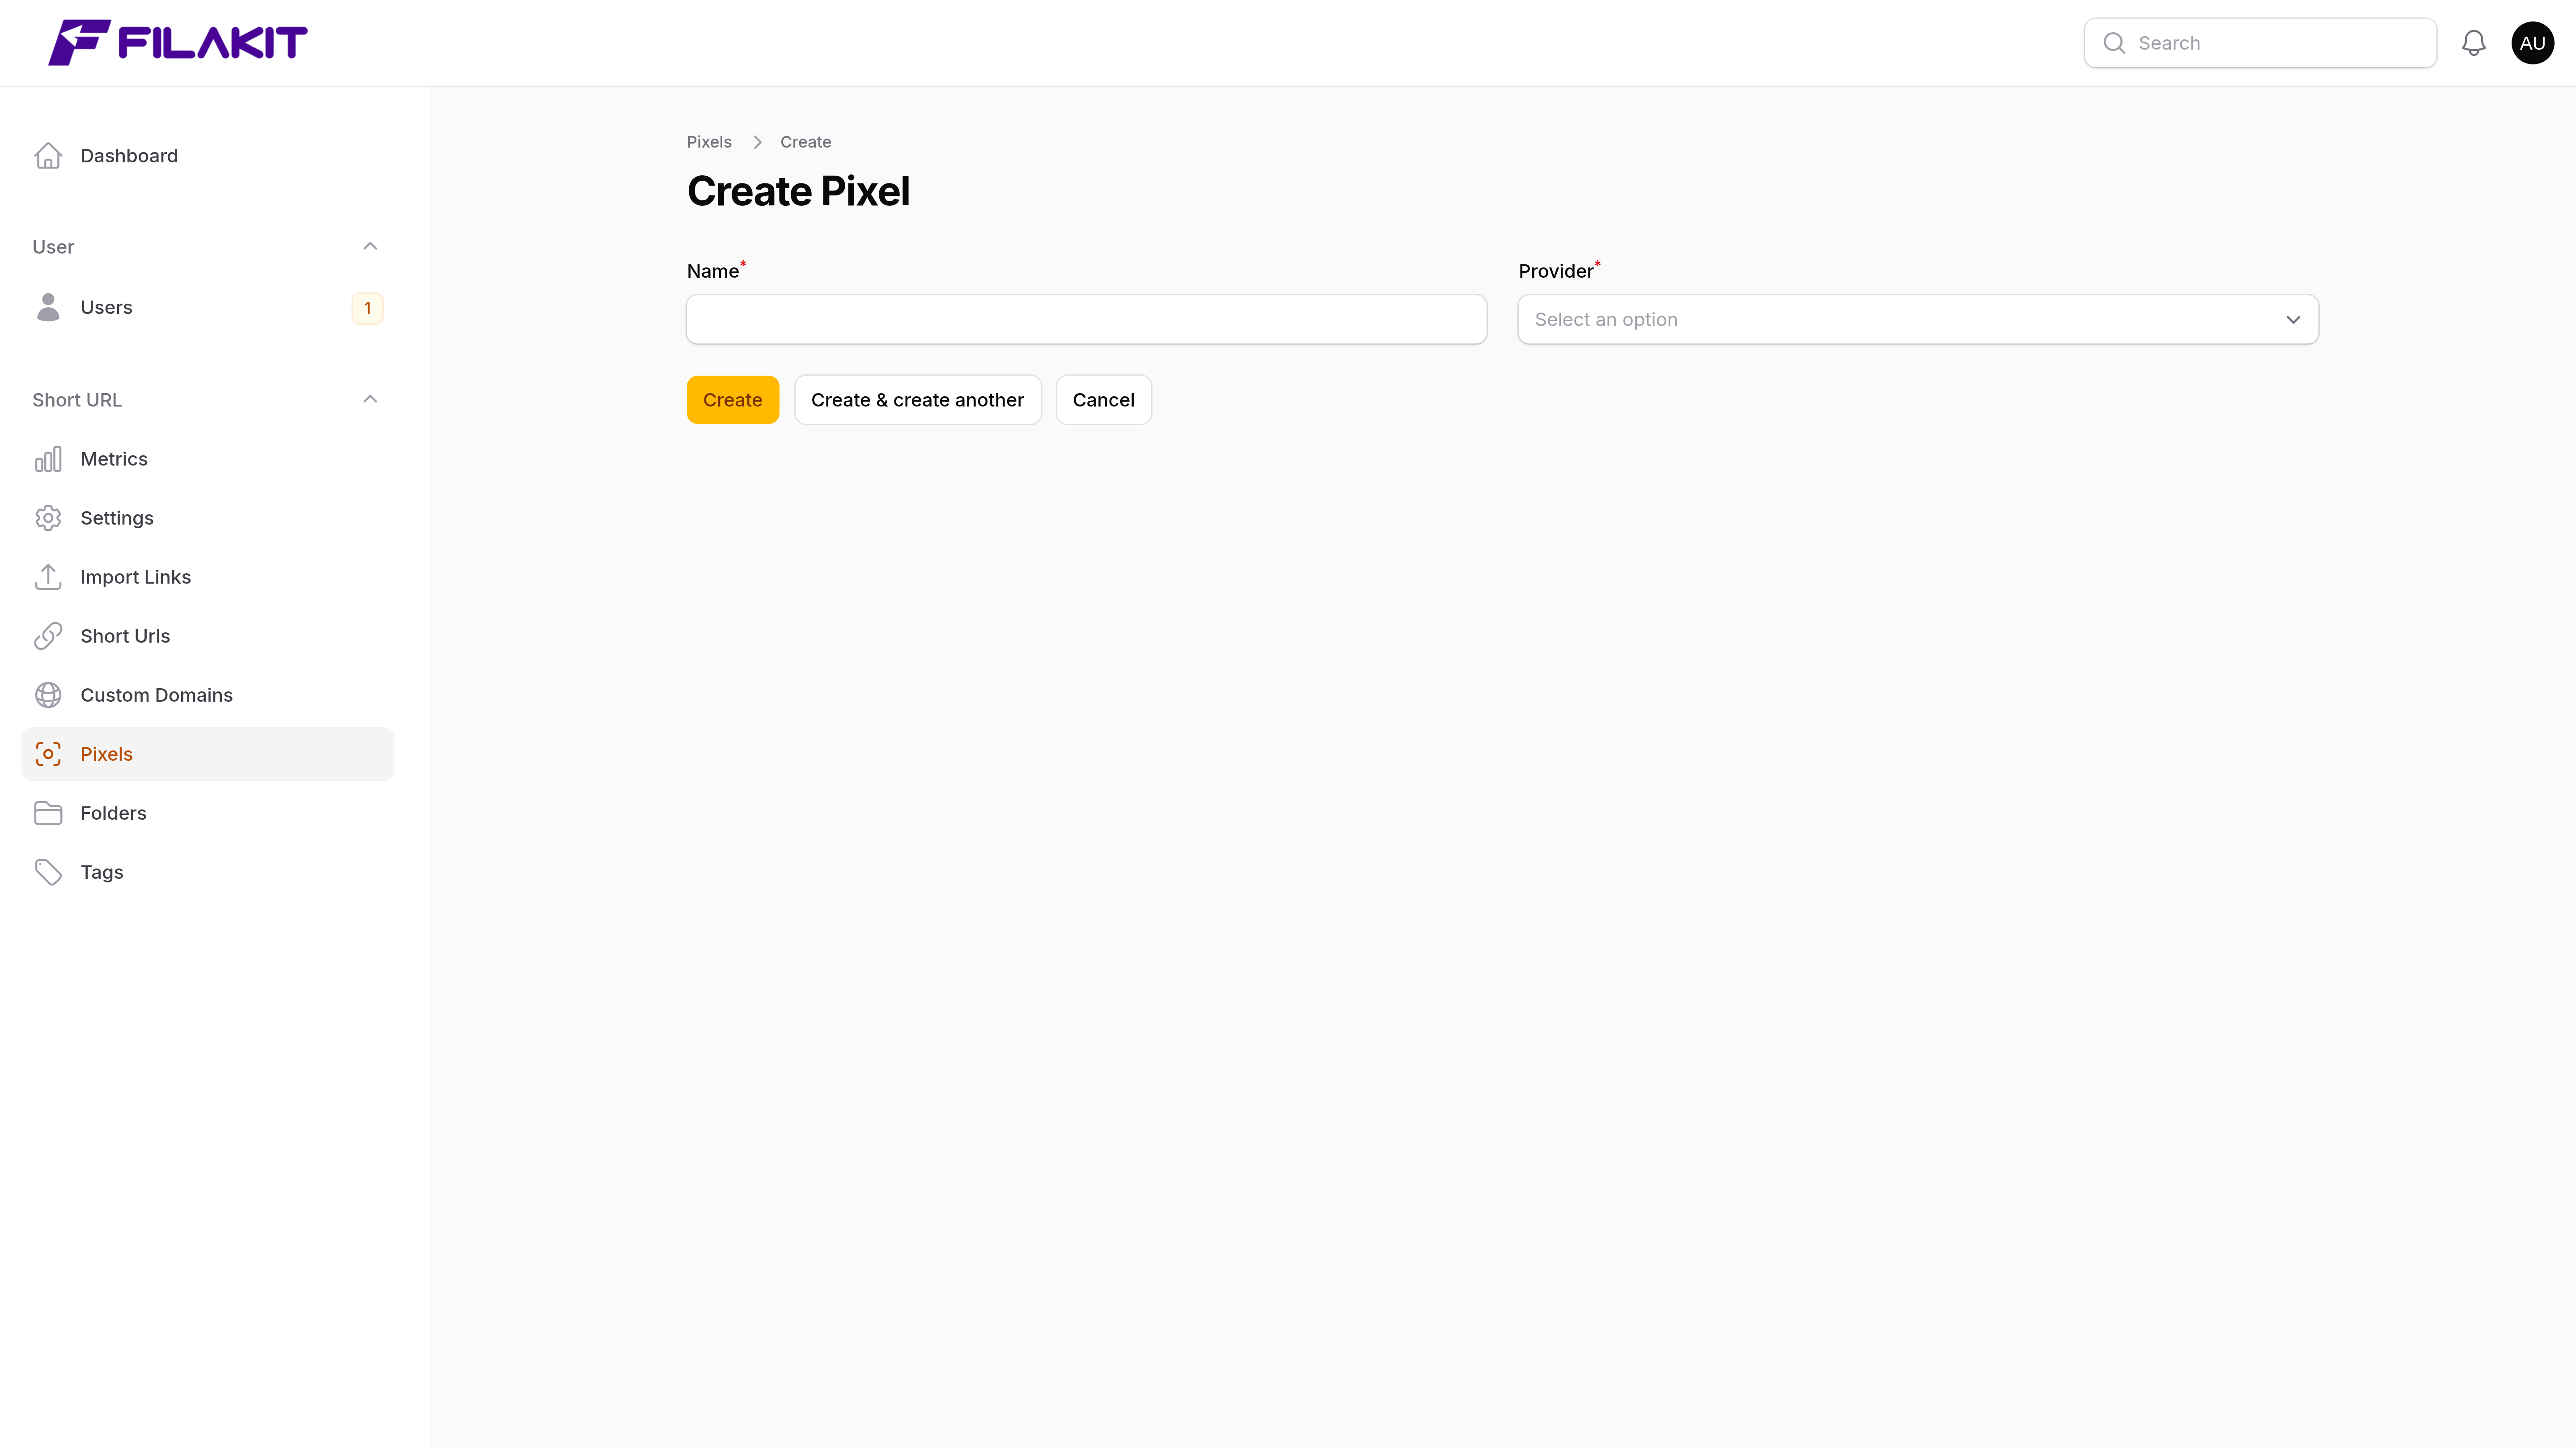Image resolution: width=2576 pixels, height=1449 pixels.
Task: Click the yellow Create button
Action: tap(732, 400)
